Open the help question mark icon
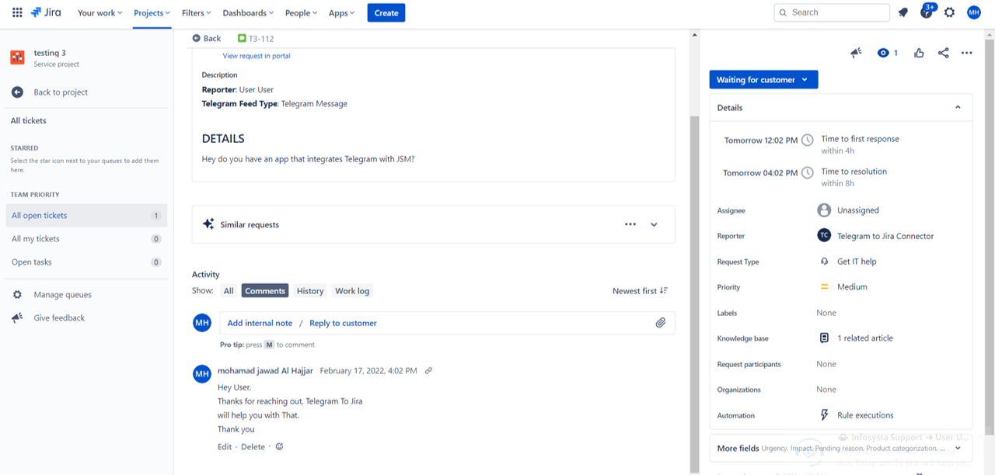The image size is (995, 475). [926, 12]
